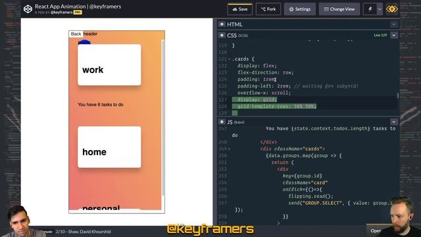
Task: Expand the CSS editor dropdown chevron
Action: [394, 35]
